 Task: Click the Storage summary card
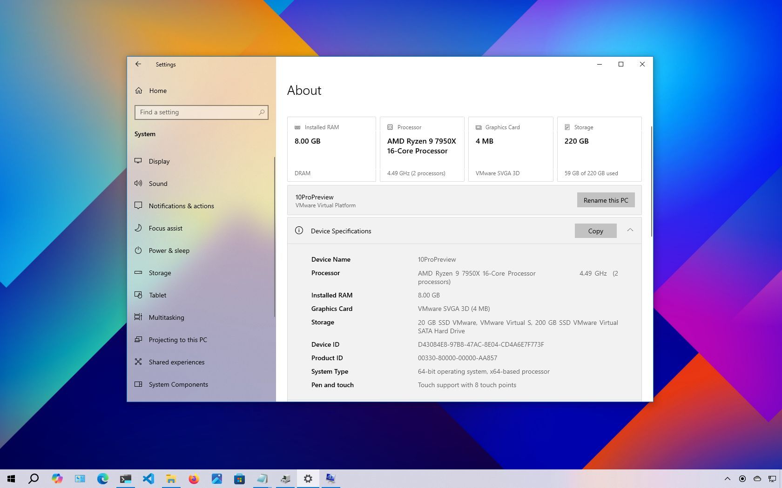tap(599, 149)
